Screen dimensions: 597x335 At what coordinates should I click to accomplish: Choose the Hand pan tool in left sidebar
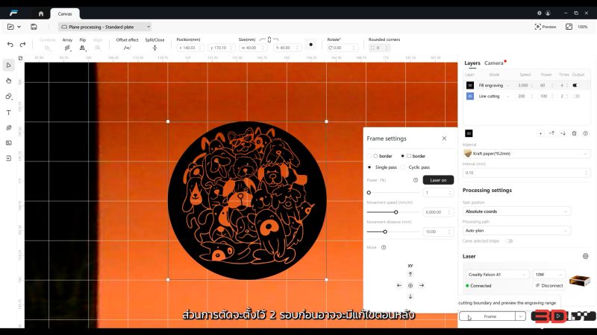tap(9, 80)
